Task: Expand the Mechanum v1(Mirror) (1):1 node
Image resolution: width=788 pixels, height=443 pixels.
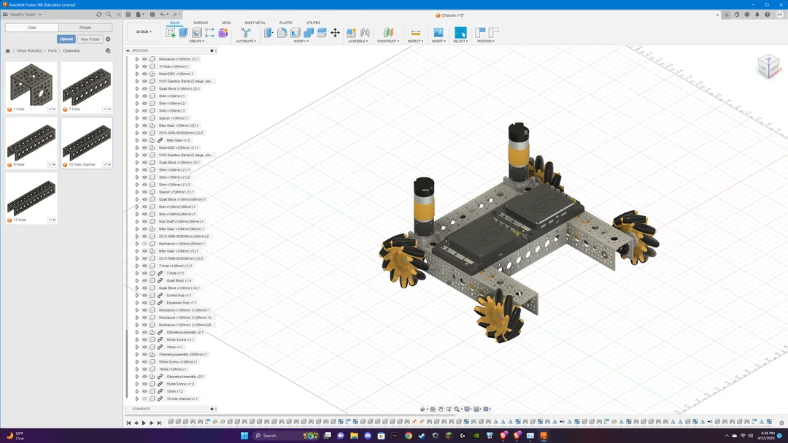Action: [x=137, y=59]
